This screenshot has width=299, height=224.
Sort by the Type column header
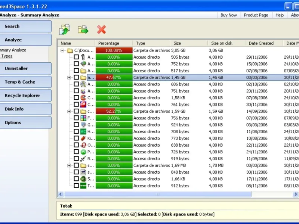pos(151,43)
